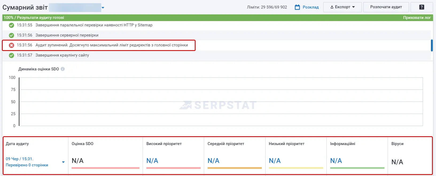Open the project dropdown arrow beside Сумарний звіт
Viewport: 436px width, 176px height.
click(103, 8)
